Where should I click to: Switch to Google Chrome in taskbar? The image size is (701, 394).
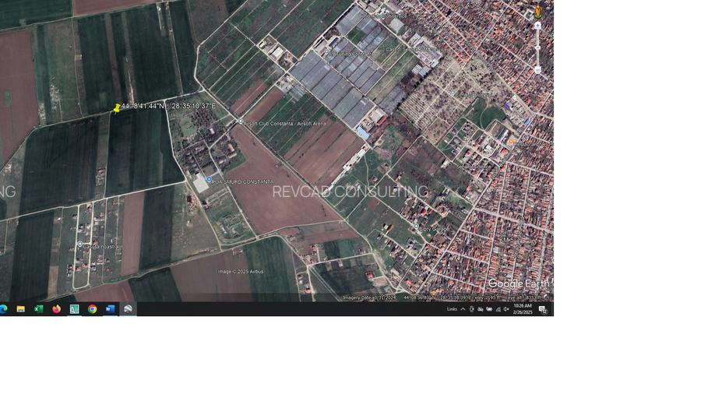(92, 309)
